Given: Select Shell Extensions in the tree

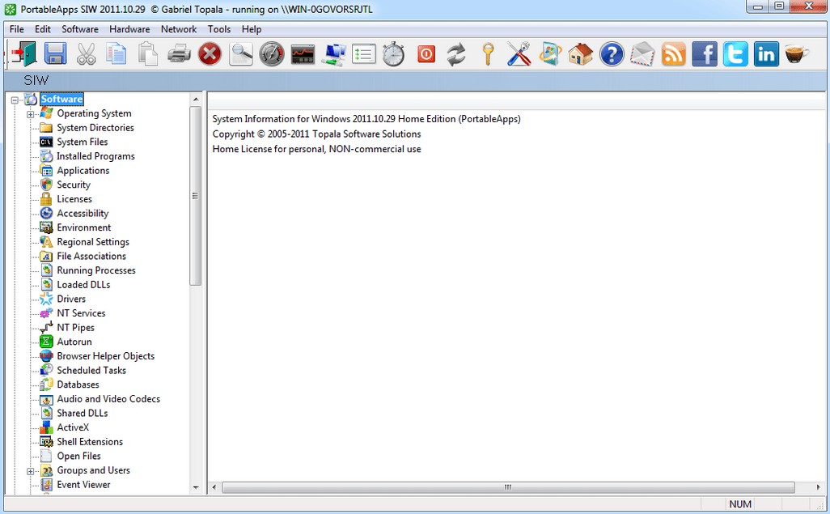Looking at the screenshot, I should click(x=90, y=443).
